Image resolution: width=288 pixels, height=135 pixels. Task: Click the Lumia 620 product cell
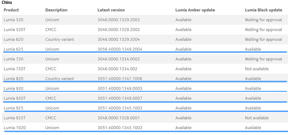[x=14, y=39]
